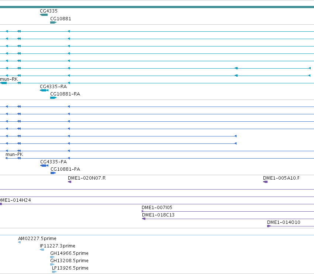
Task: Click the CG10881-RA label text
Action: pyautogui.click(x=65, y=94)
